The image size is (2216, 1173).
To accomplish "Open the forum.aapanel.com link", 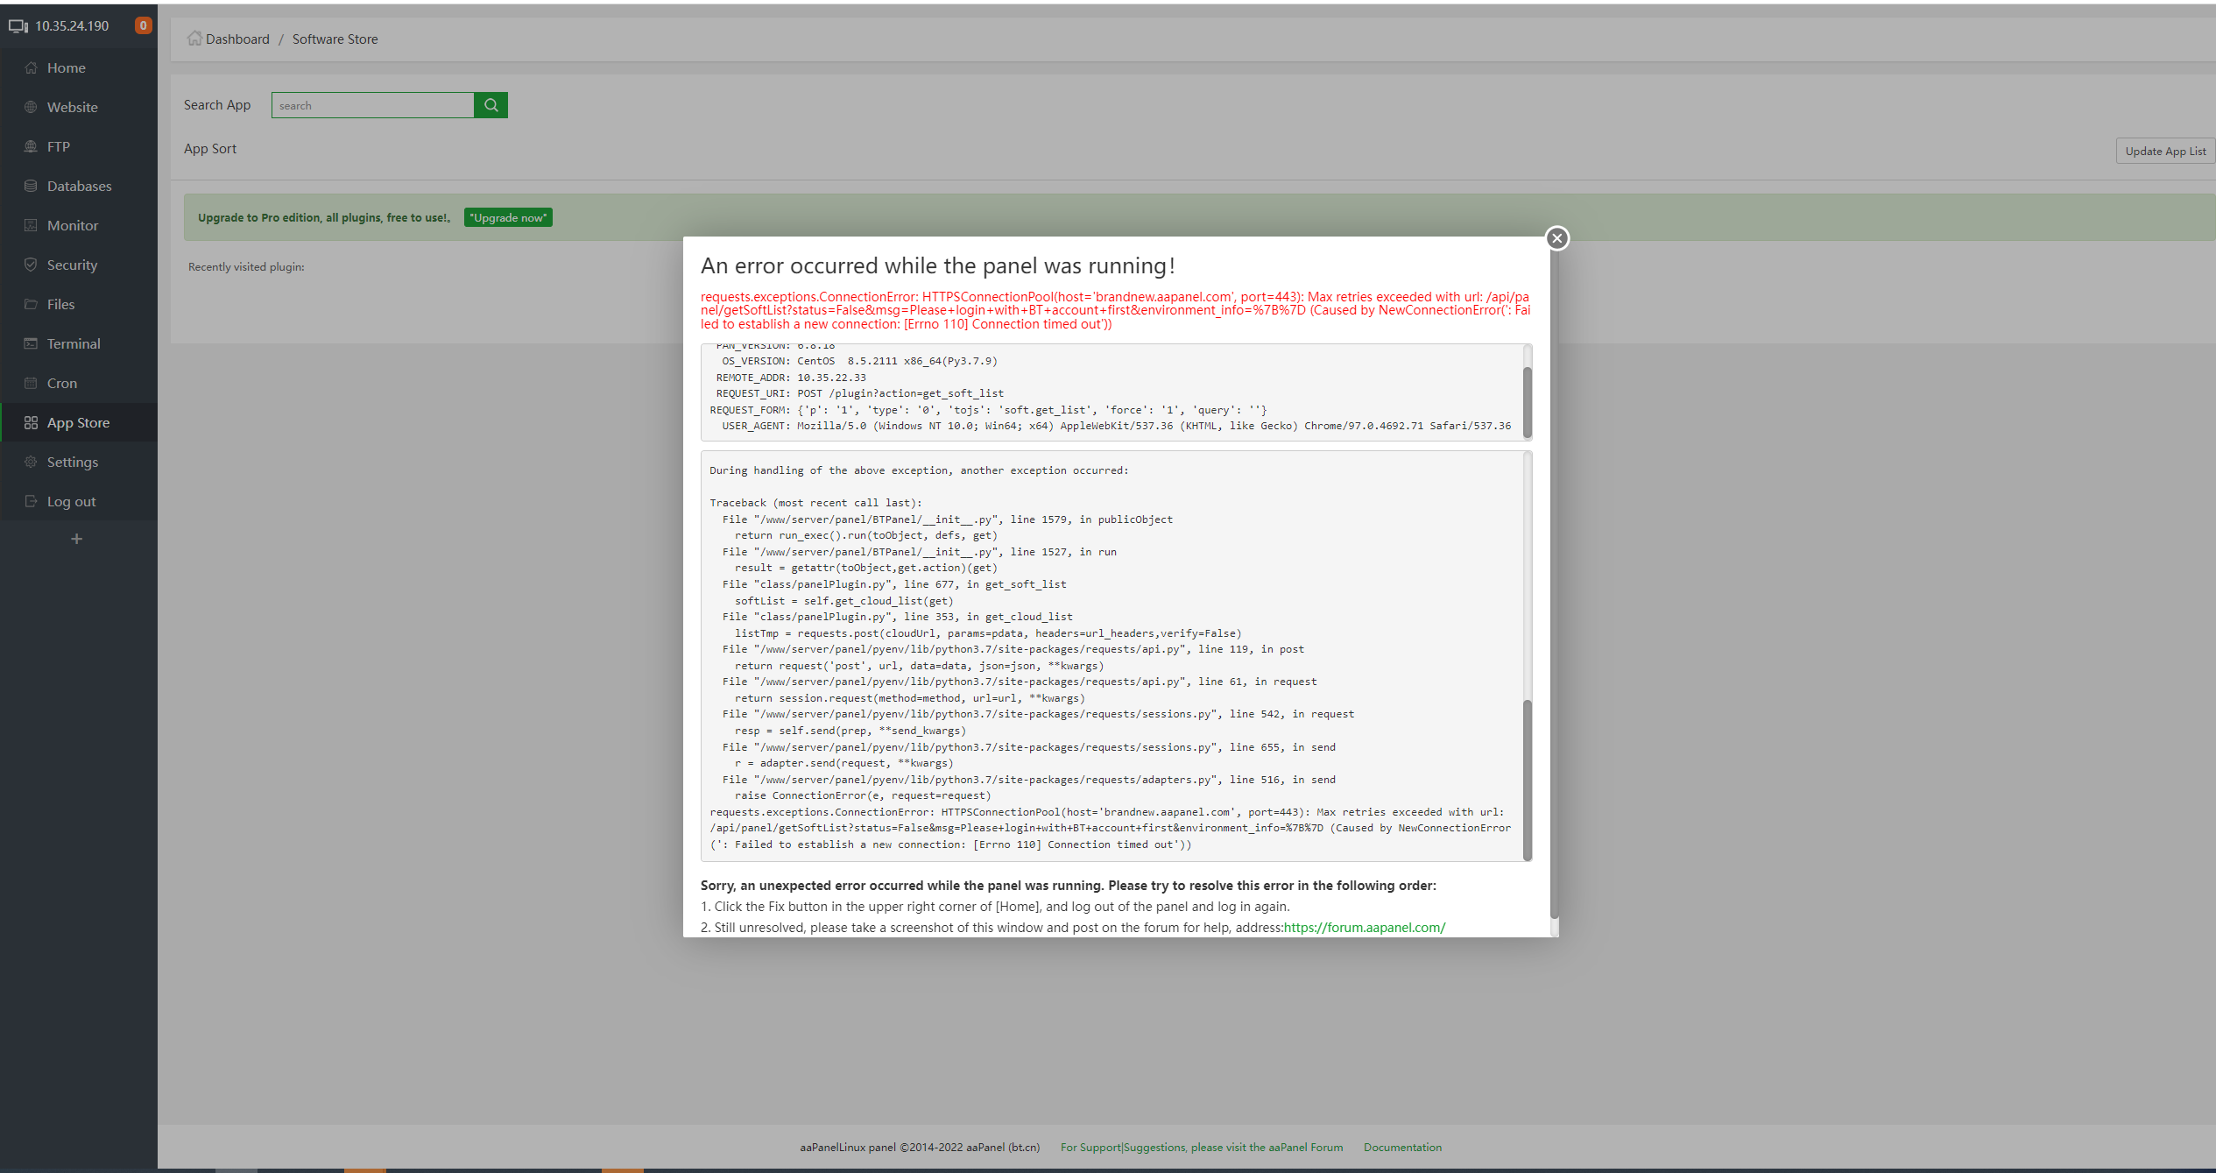I will (1364, 928).
